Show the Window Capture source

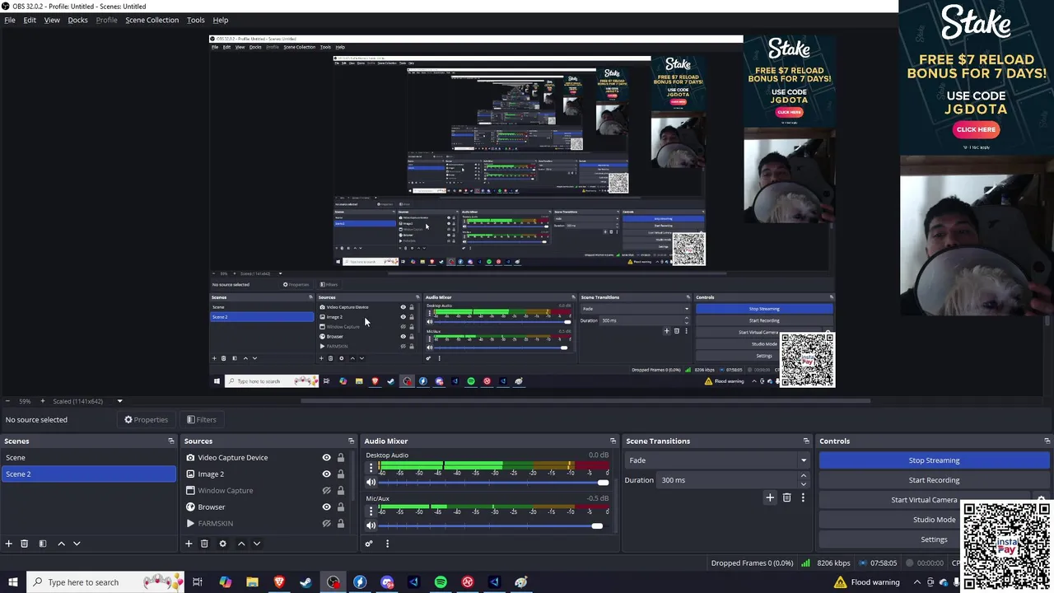point(326,491)
